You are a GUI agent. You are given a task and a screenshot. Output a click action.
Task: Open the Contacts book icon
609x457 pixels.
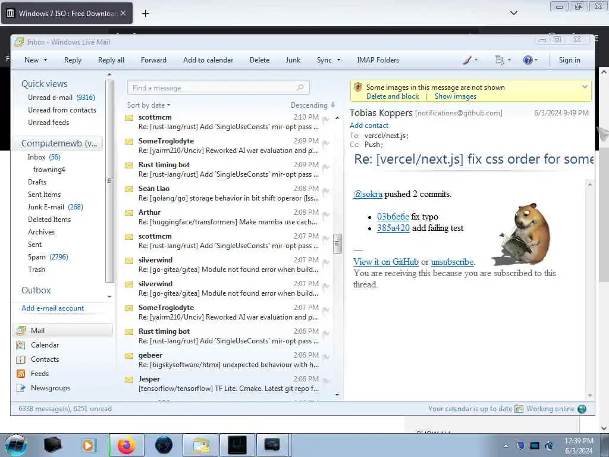[21, 359]
